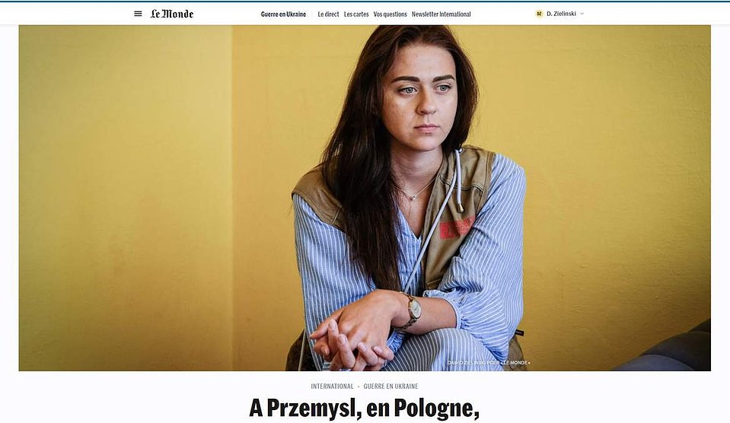
Task: Open Les cartes in the navigation
Action: pos(356,14)
